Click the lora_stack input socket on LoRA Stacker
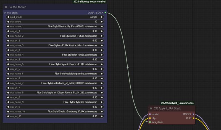This screenshot has height=130, width=221. (5, 13)
